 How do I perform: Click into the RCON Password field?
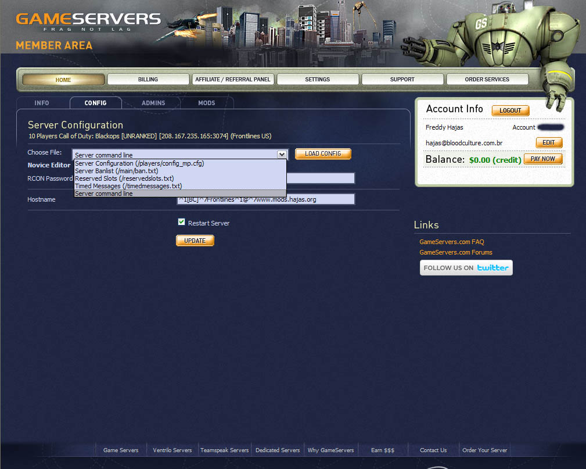click(321, 178)
